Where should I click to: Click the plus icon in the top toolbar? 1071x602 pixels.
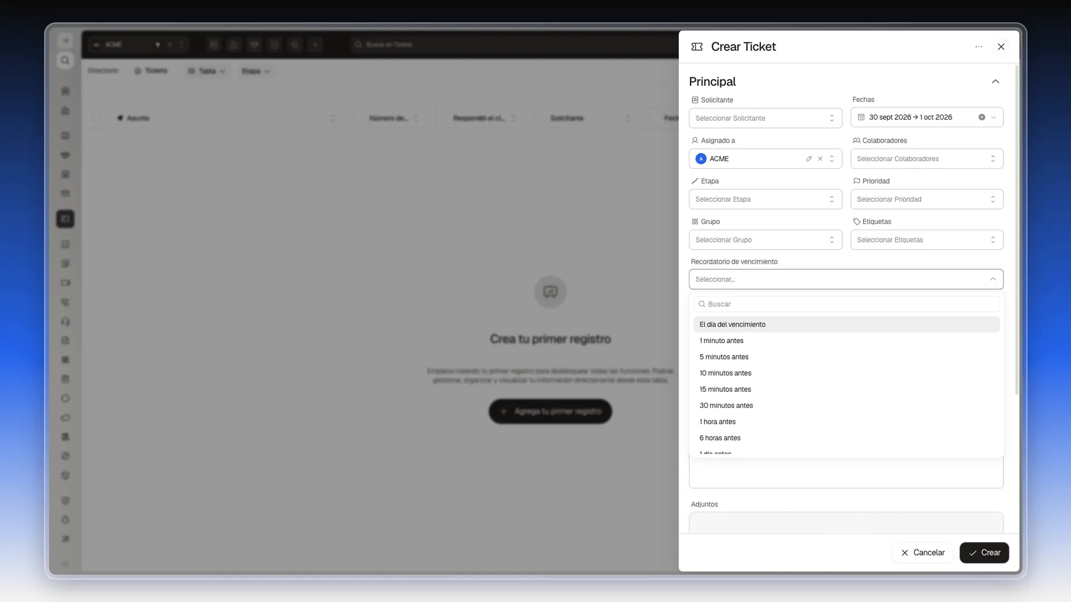click(315, 45)
